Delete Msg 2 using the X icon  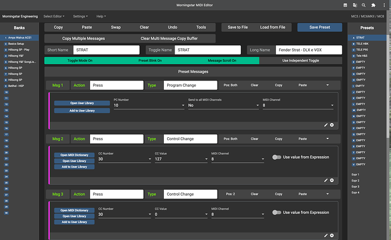[332, 180]
